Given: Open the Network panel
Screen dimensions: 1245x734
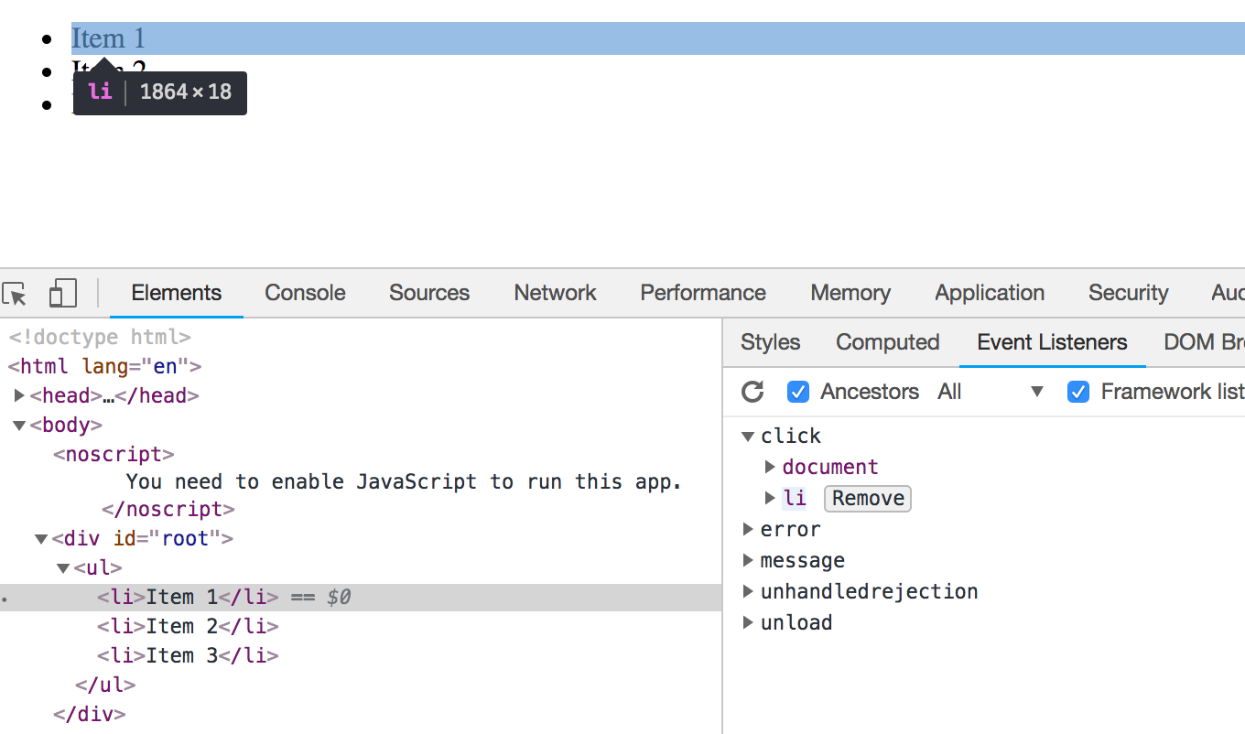Looking at the screenshot, I should [555, 293].
